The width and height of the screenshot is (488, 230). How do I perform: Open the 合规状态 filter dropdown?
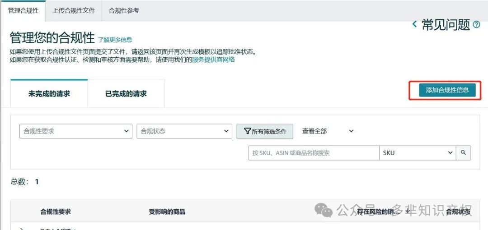184,131
